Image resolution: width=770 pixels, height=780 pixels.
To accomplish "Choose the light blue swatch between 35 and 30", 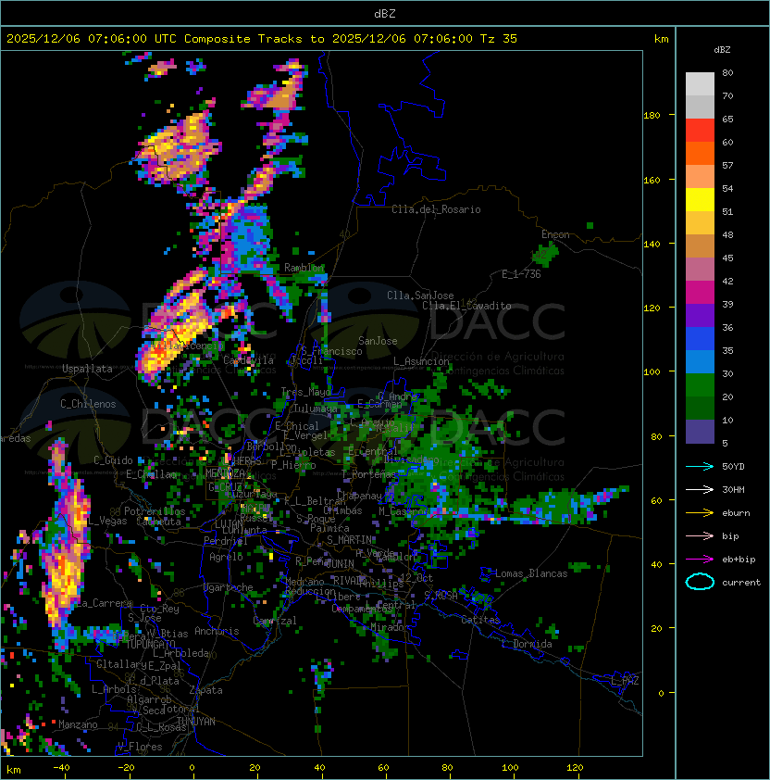I will 700,362.
